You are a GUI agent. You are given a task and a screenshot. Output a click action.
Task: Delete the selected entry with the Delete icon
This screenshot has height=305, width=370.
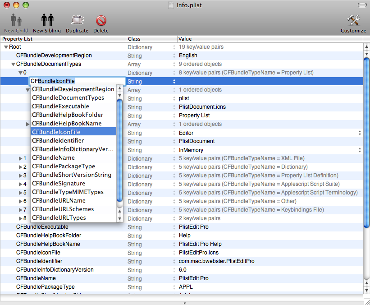click(x=100, y=20)
